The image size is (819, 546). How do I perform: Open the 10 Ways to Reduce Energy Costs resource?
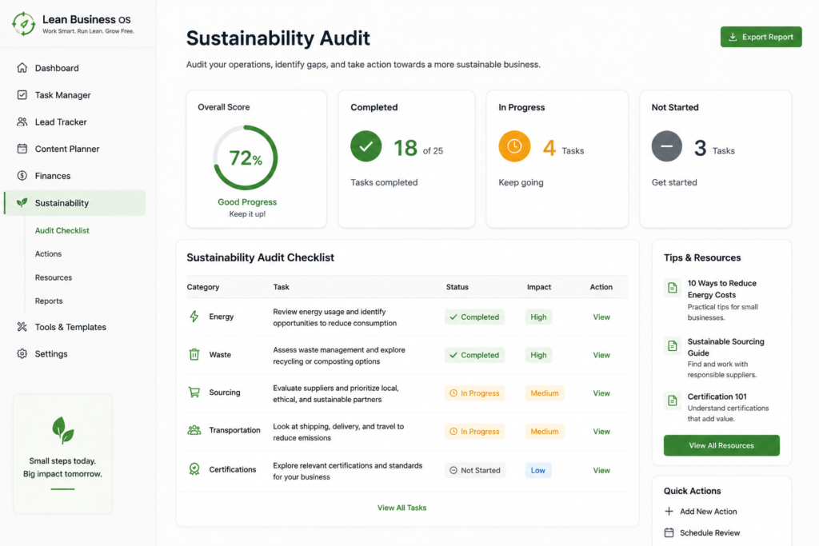coord(721,300)
